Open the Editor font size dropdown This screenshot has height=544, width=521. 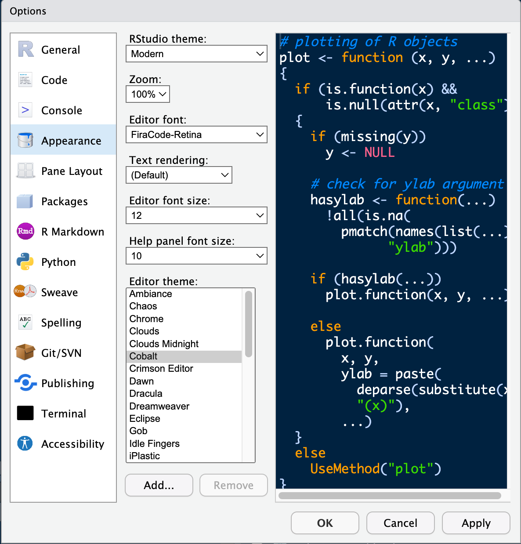[196, 215]
